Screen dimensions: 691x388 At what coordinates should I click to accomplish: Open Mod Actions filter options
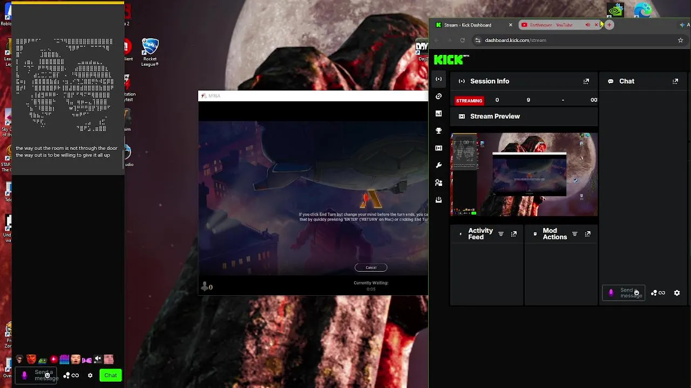(x=575, y=234)
